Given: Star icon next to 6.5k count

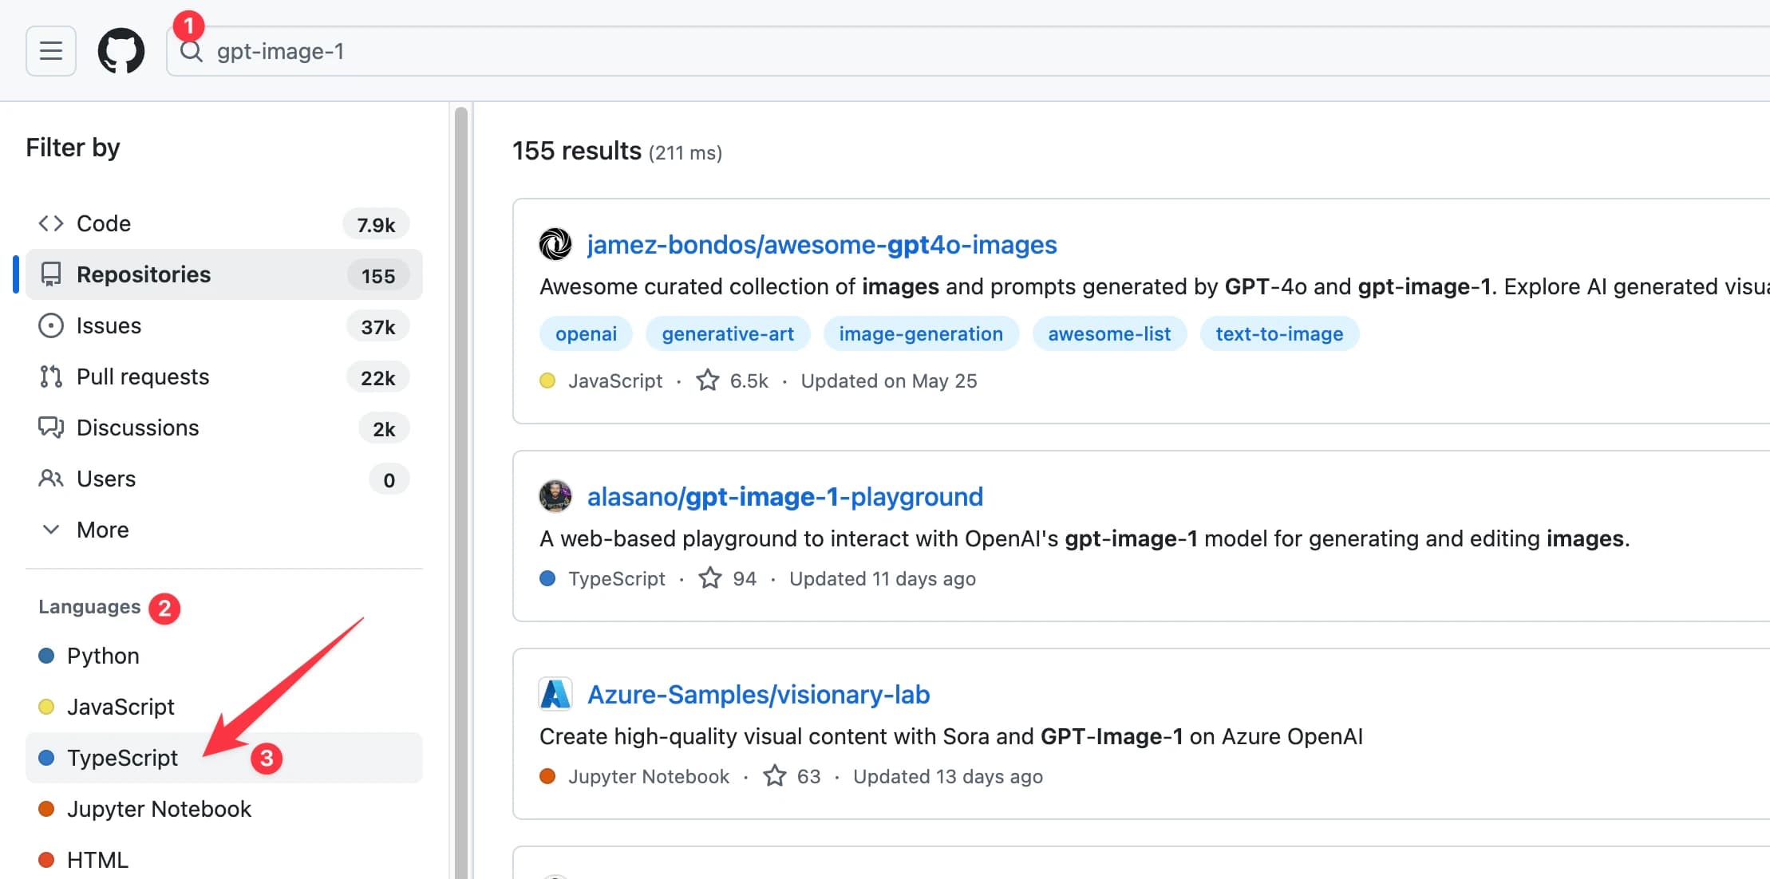Looking at the screenshot, I should (x=708, y=380).
